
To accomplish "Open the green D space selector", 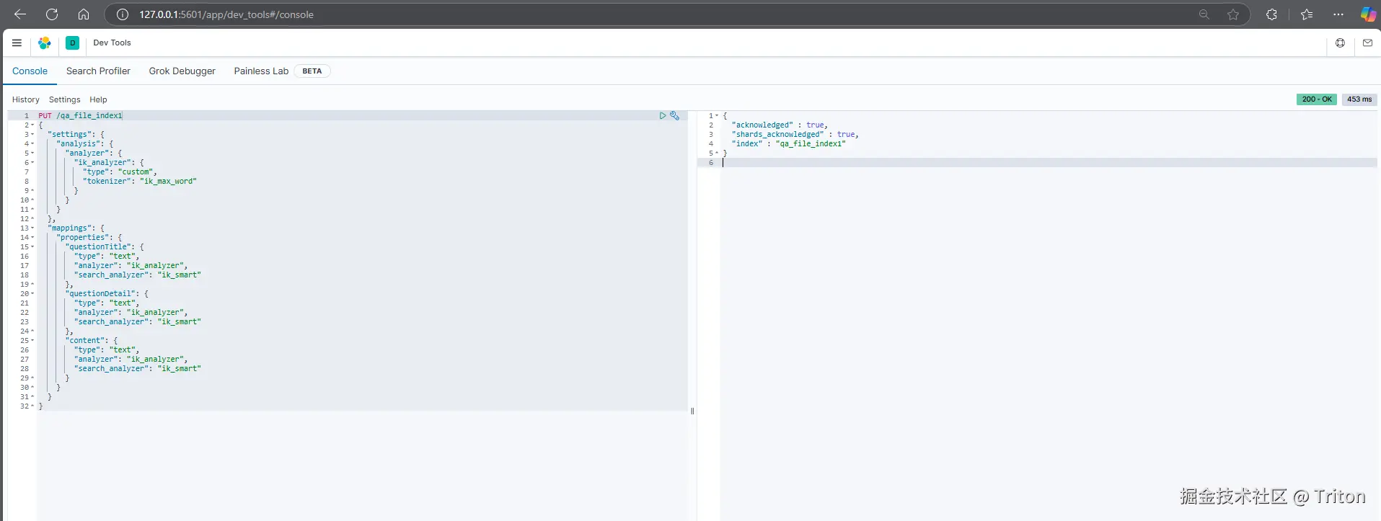I will click(x=72, y=43).
